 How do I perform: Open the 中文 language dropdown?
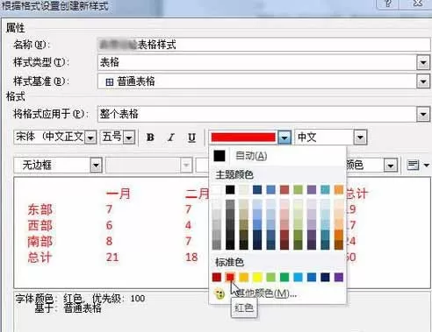coord(360,137)
